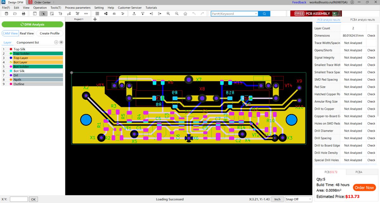The height and width of the screenshot is (203, 380).
Task: Click the blue search magnifier button
Action: click(x=264, y=14)
